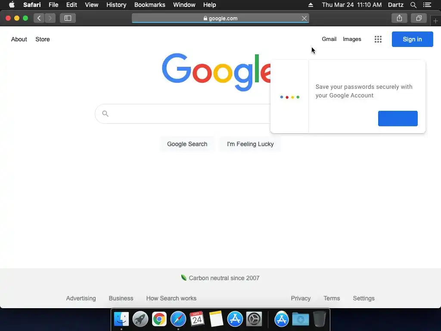
Task: Open the Help menu
Action: tap(210, 5)
